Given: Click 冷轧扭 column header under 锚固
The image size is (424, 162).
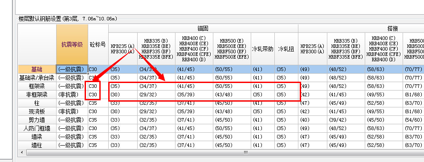Looking at the screenshot, I should click(x=286, y=49).
